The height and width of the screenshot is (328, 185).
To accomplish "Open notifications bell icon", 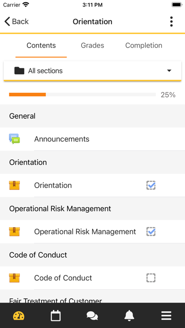I will [129, 316].
